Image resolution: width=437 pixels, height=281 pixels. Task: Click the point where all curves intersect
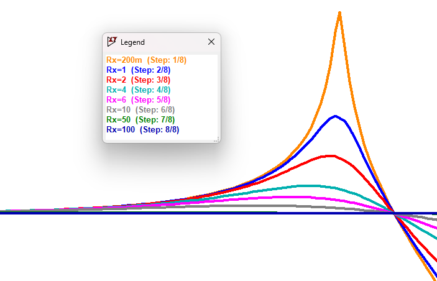point(394,213)
